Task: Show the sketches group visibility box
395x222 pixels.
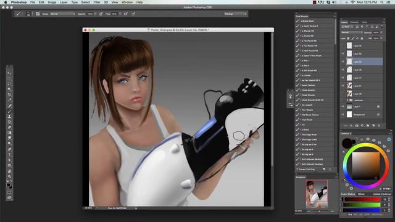Action: click(343, 100)
